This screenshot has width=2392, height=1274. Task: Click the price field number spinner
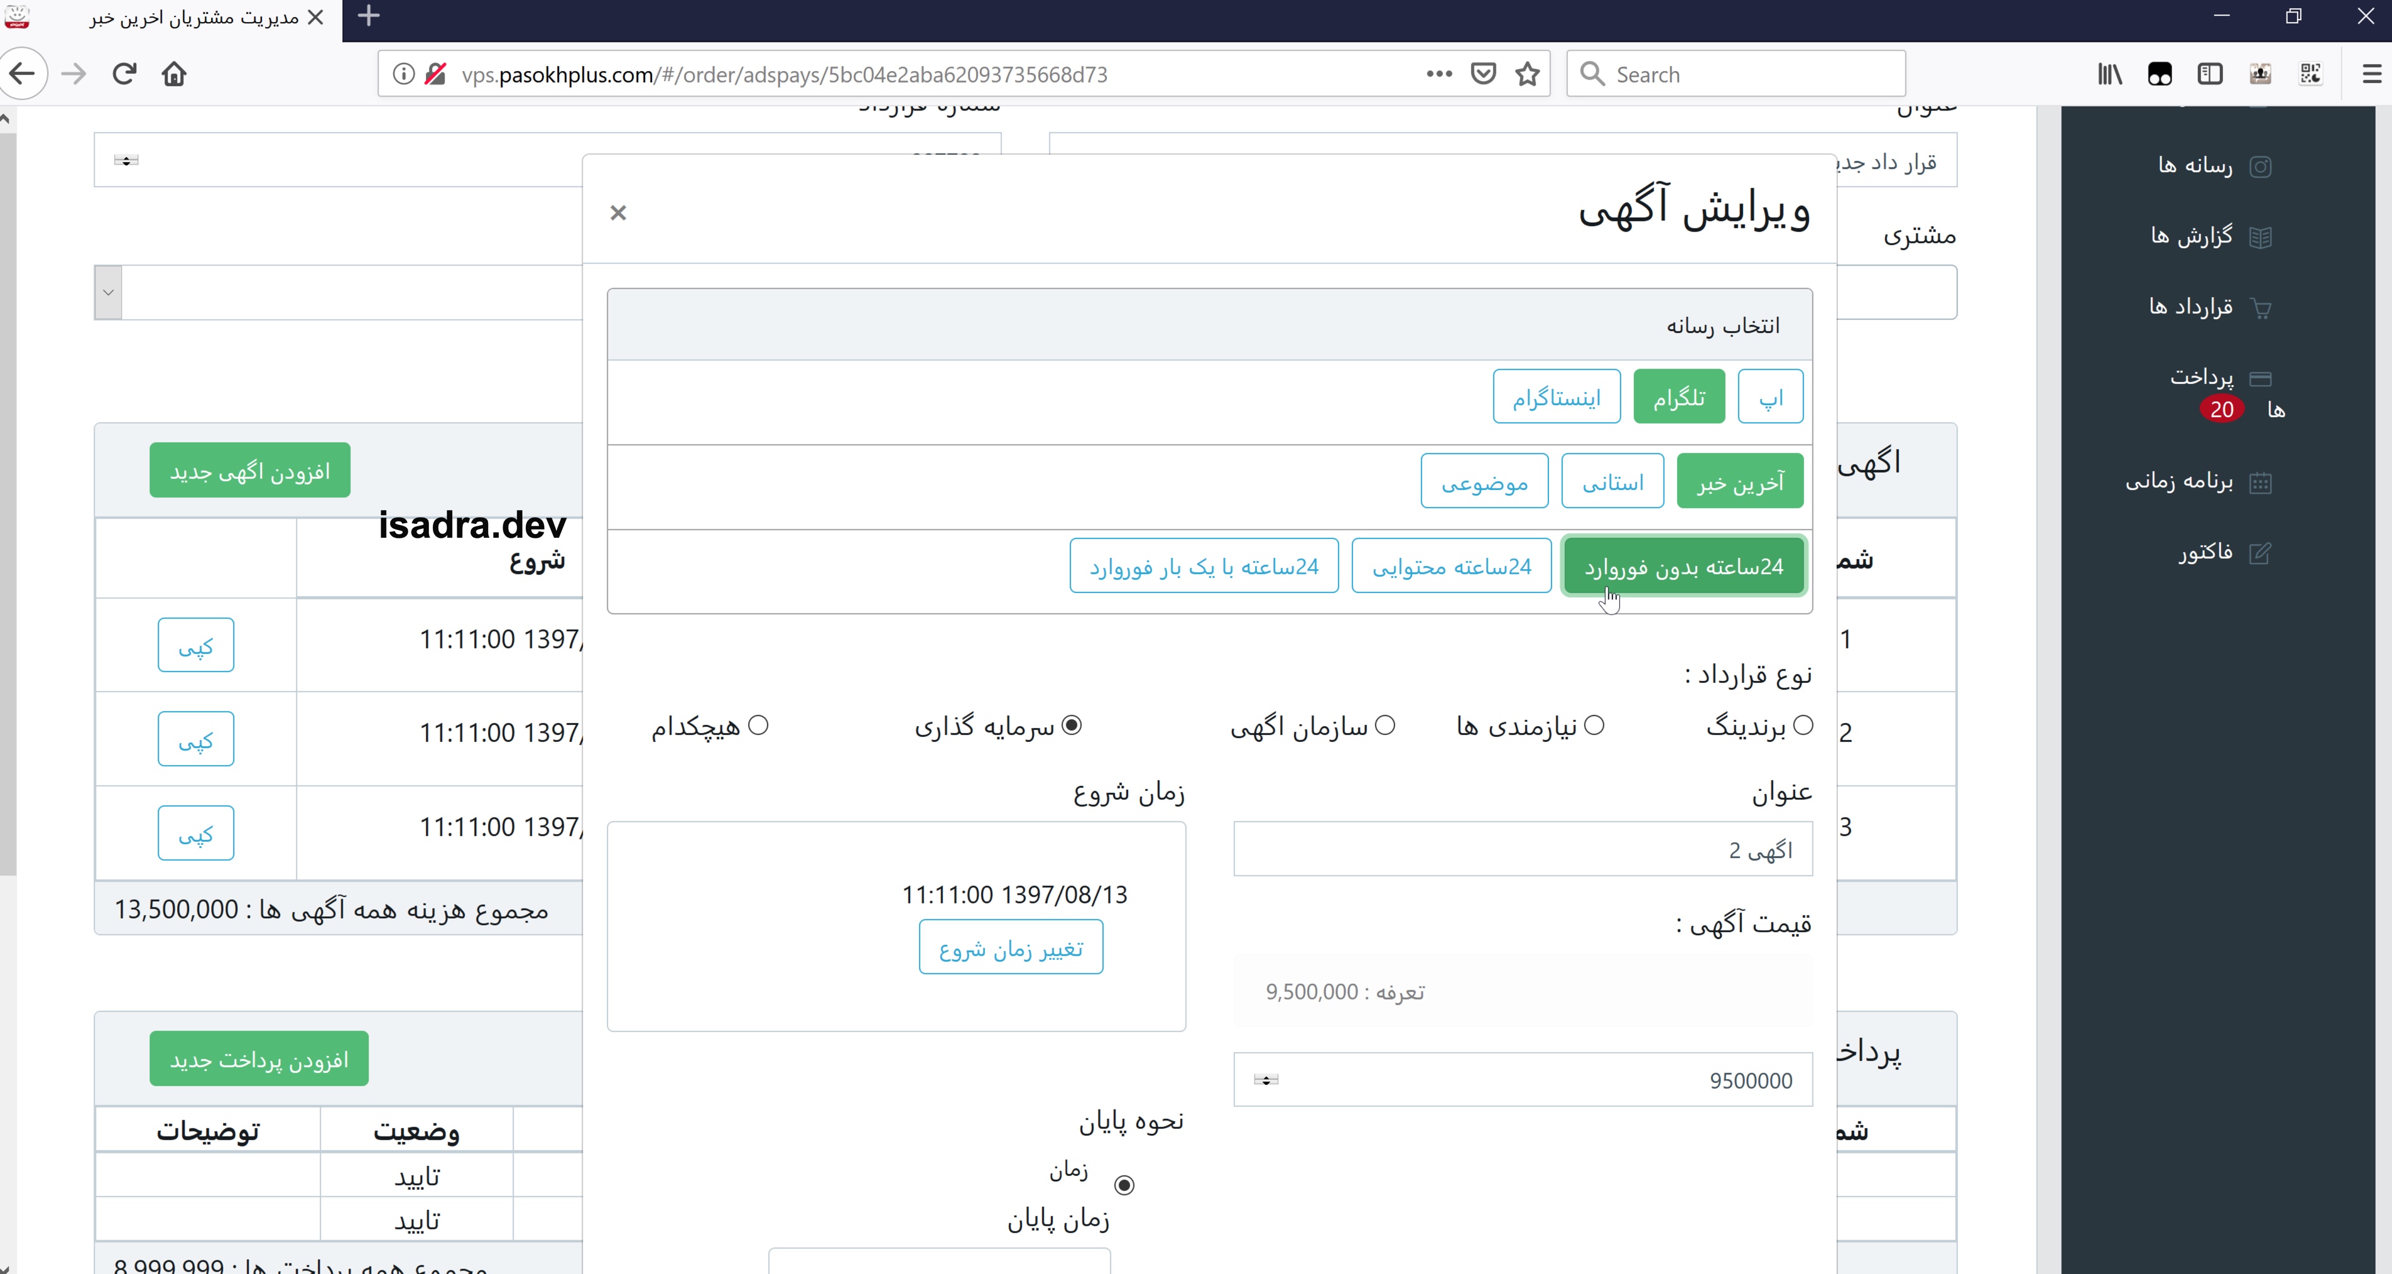point(1266,1079)
